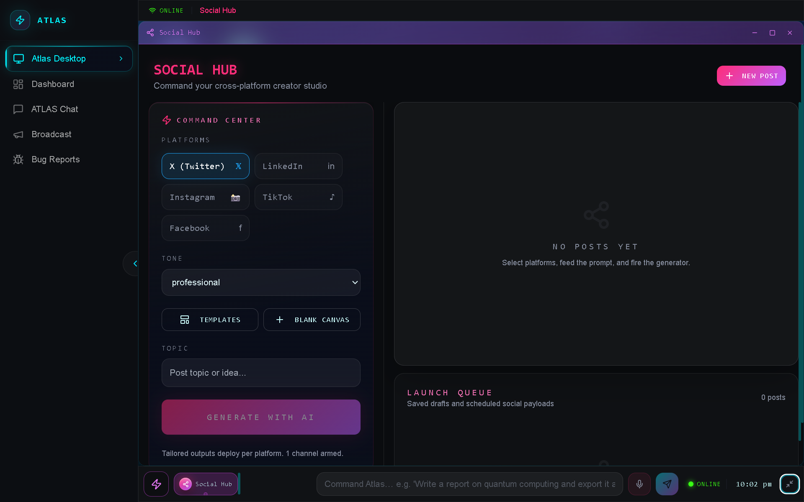Screen dimensions: 804x502
Task: Click the No Posts Yet share icon
Action: [596, 215]
